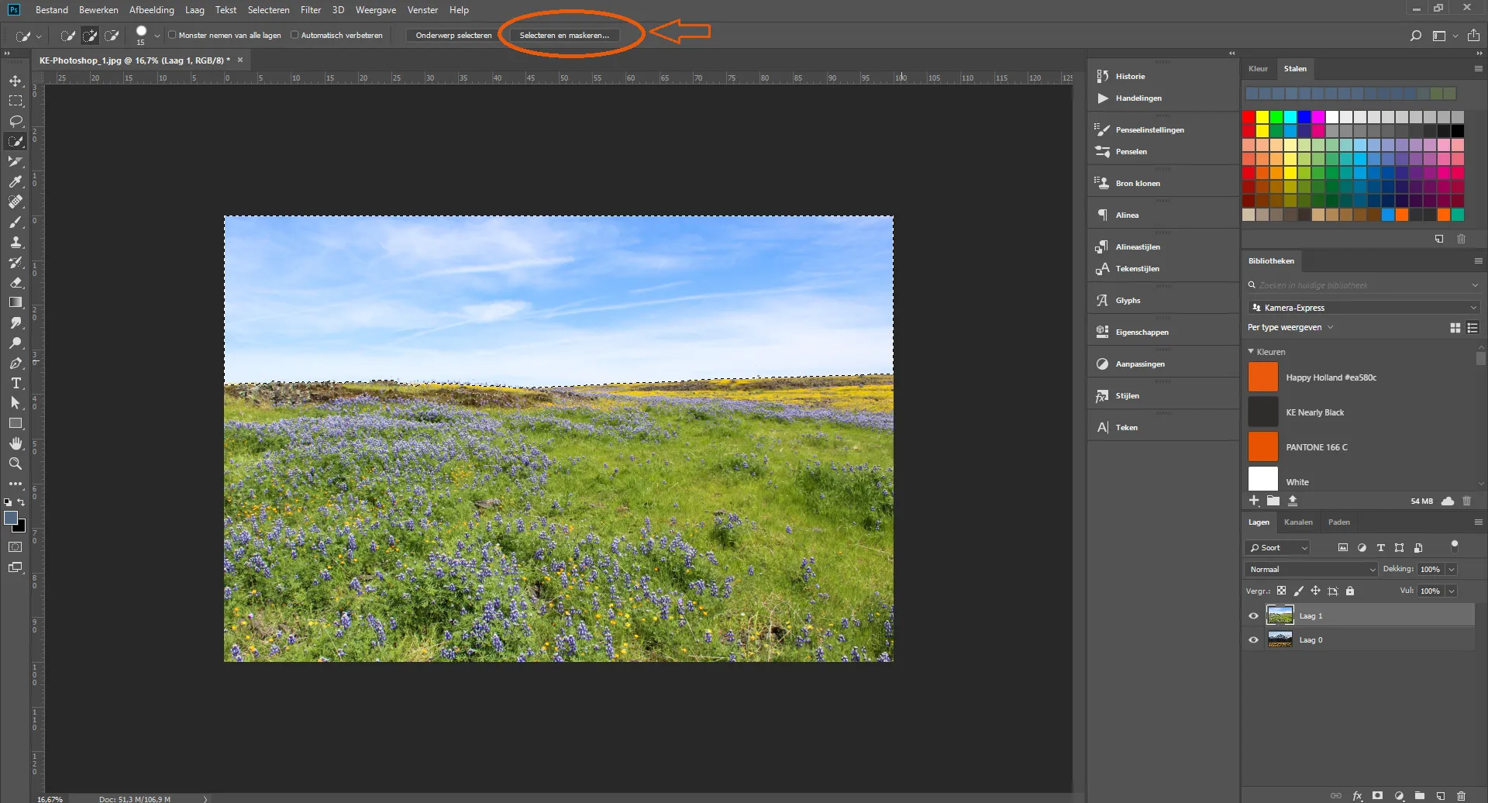Toggle lock image pixels brush icon
The height and width of the screenshot is (803, 1488).
[x=1299, y=591]
